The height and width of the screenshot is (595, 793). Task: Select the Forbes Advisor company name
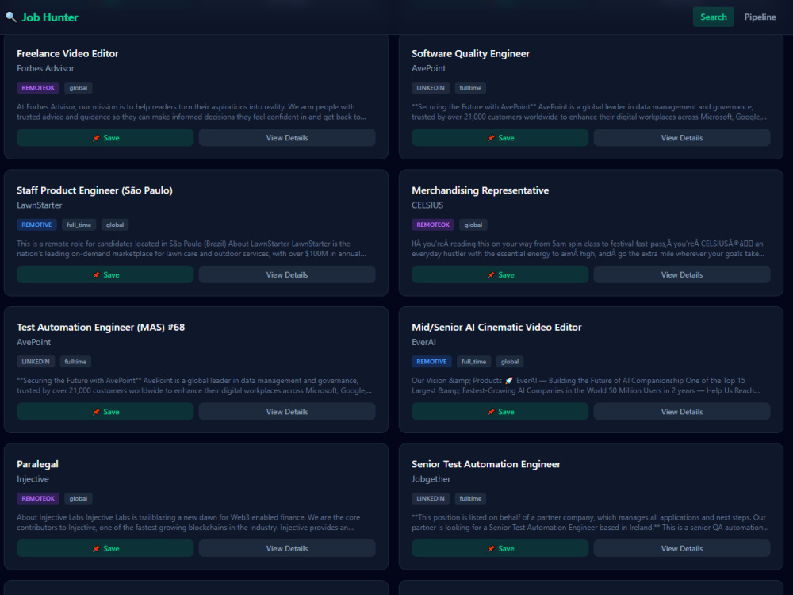point(45,68)
